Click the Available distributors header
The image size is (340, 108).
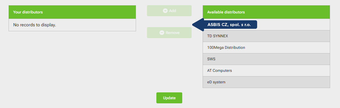click(x=266, y=12)
